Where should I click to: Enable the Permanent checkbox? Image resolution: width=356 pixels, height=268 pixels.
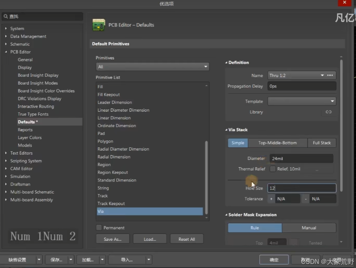[x=99, y=228]
